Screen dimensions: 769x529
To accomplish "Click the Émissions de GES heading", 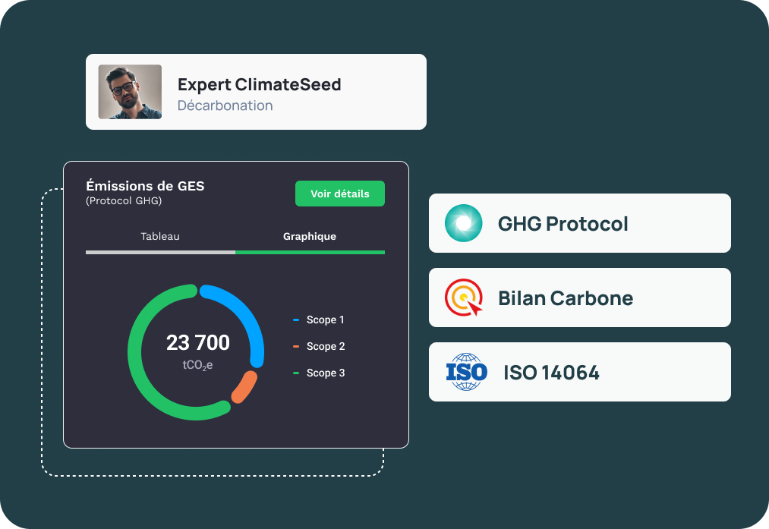I will [x=145, y=186].
